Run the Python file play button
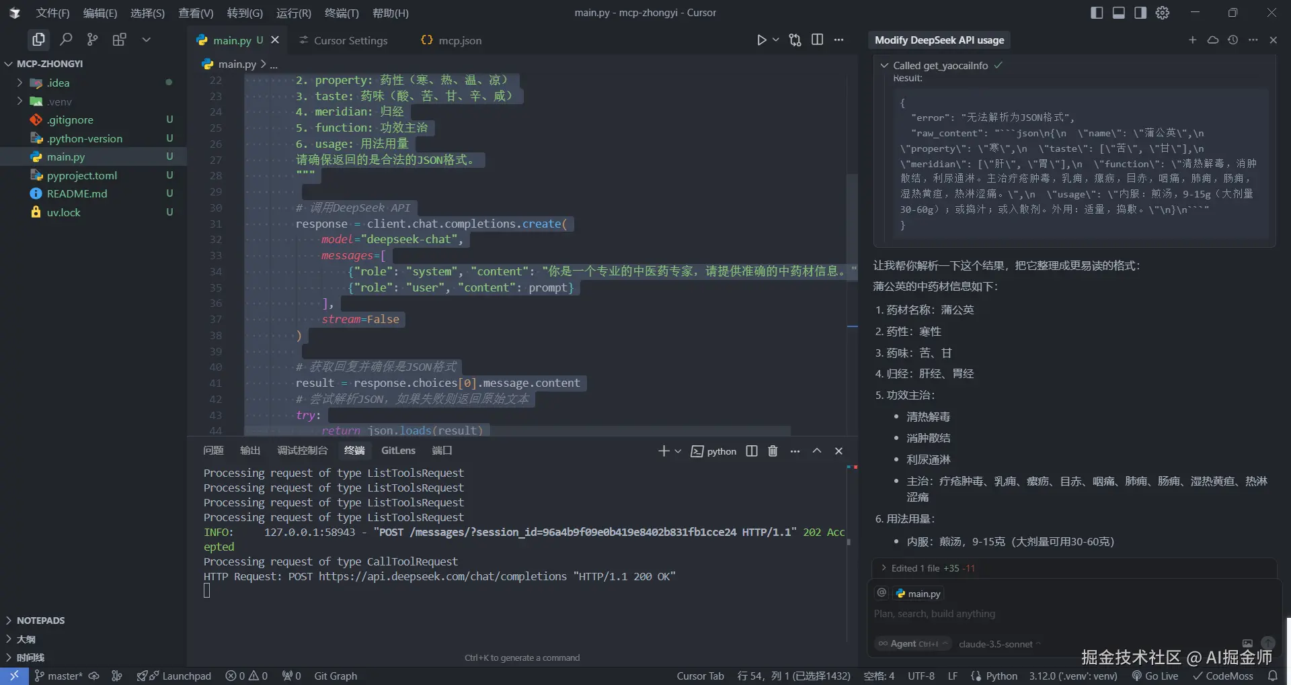This screenshot has height=685, width=1291. [761, 40]
